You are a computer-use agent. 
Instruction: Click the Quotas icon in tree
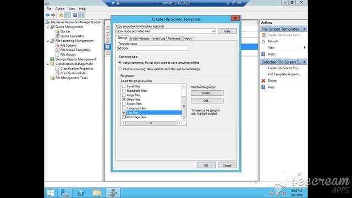57,31
